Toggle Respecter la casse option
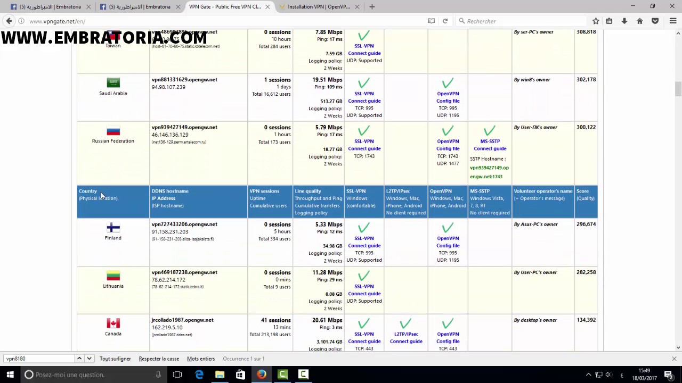The height and width of the screenshot is (383, 682). (x=159, y=359)
